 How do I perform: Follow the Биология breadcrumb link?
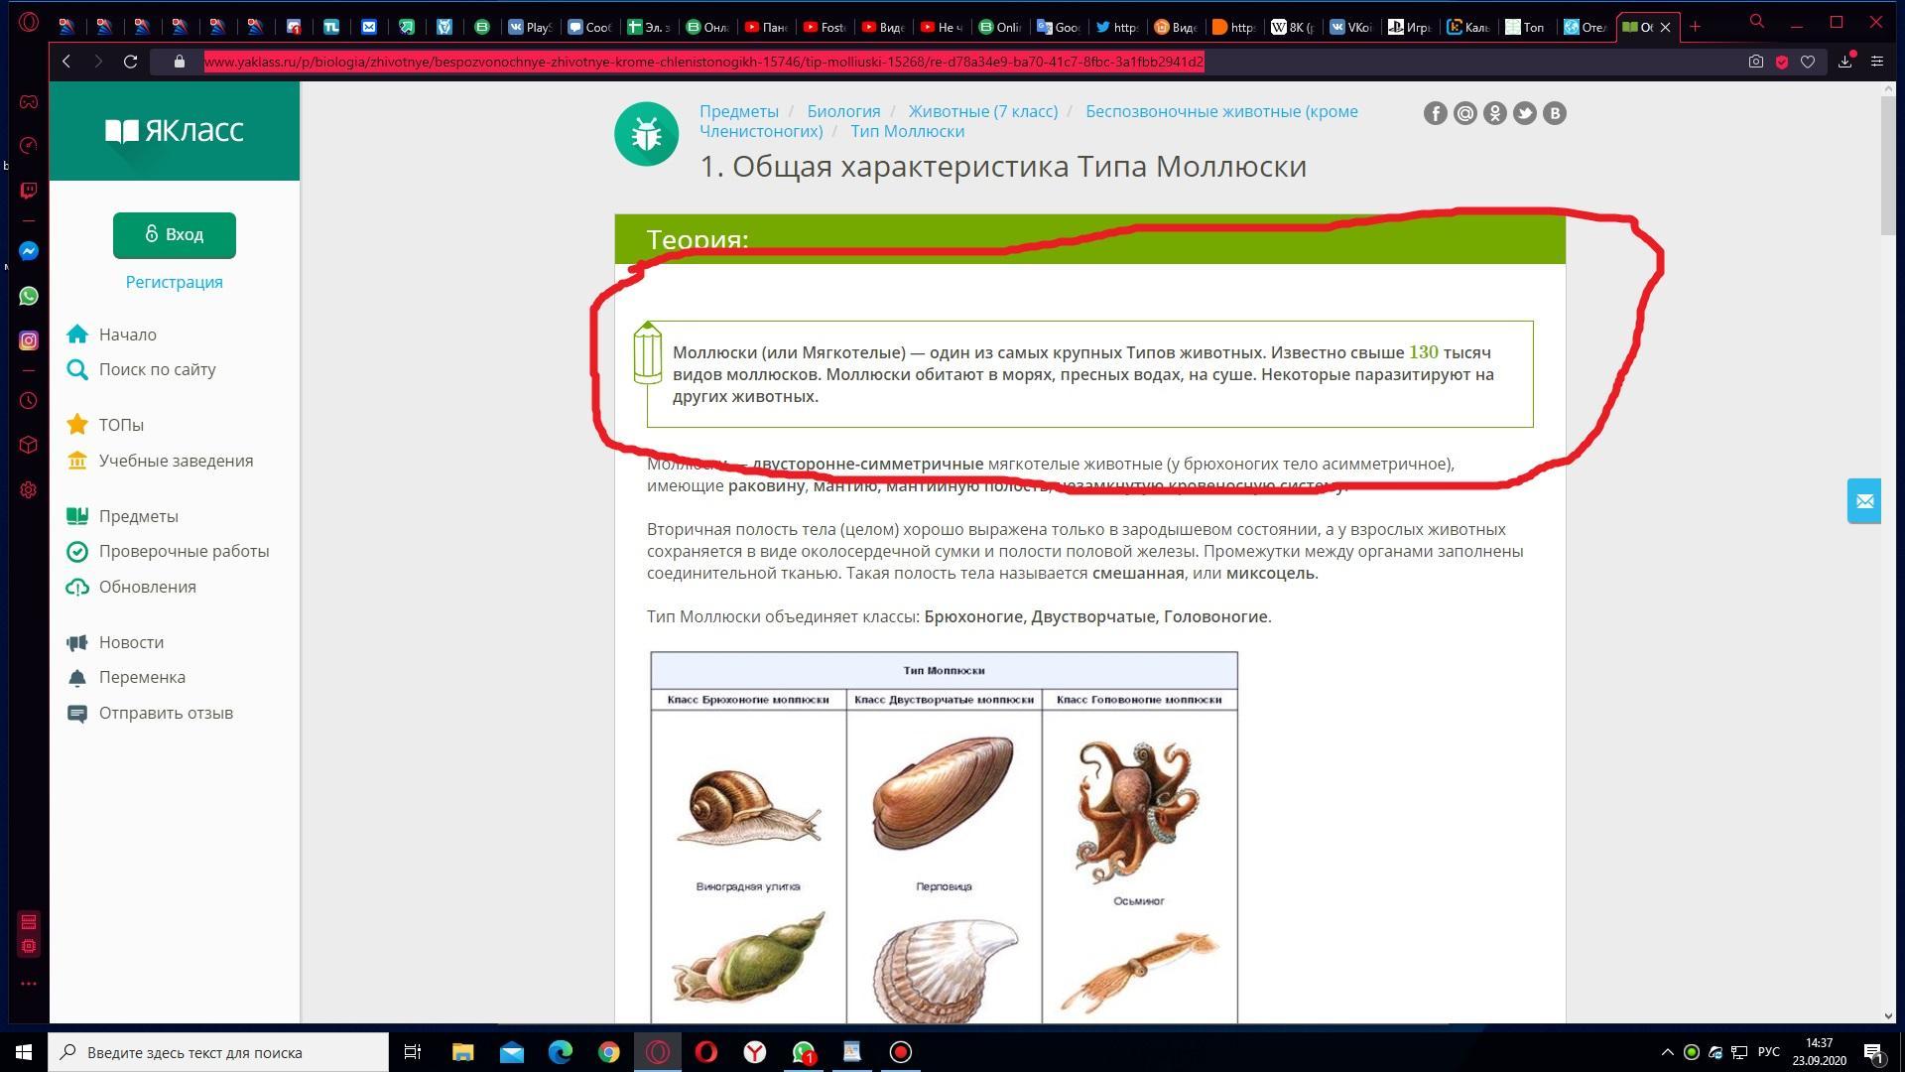point(843,111)
